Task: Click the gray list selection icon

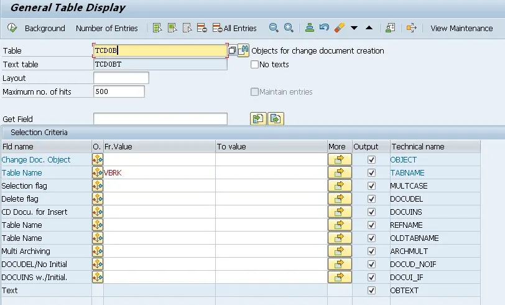Action: click(187, 28)
